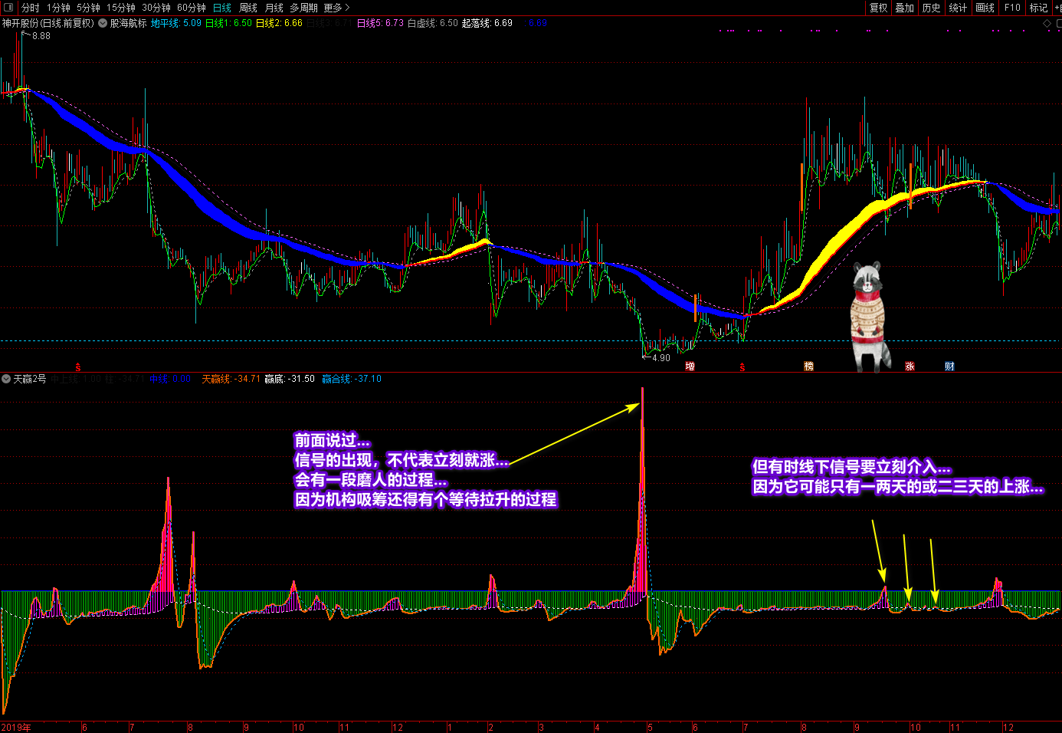Click the F10 company info button
Image resolution: width=1062 pixels, height=733 pixels.
1012,8
